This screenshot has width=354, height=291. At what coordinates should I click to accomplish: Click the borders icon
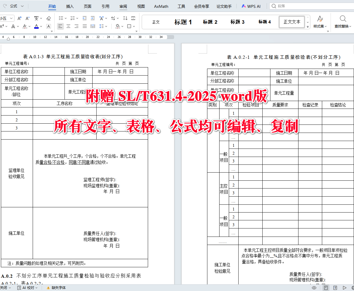click(x=129, y=26)
